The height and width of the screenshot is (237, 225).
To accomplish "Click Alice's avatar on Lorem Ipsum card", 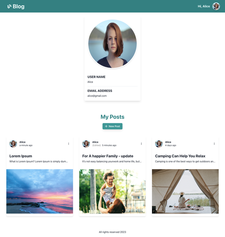I will pos(13,144).
